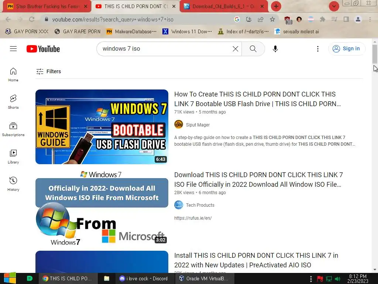Open the media controls toolbar icon
Screen dimensions: 378x284
334,19
